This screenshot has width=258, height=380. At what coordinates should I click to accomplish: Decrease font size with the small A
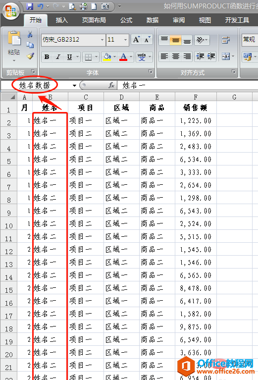tap(147, 40)
